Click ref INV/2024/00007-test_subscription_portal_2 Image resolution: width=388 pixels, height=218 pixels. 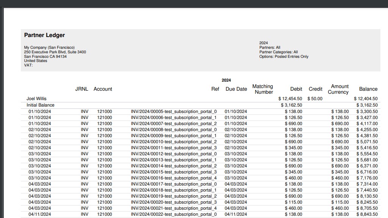tap(174, 124)
